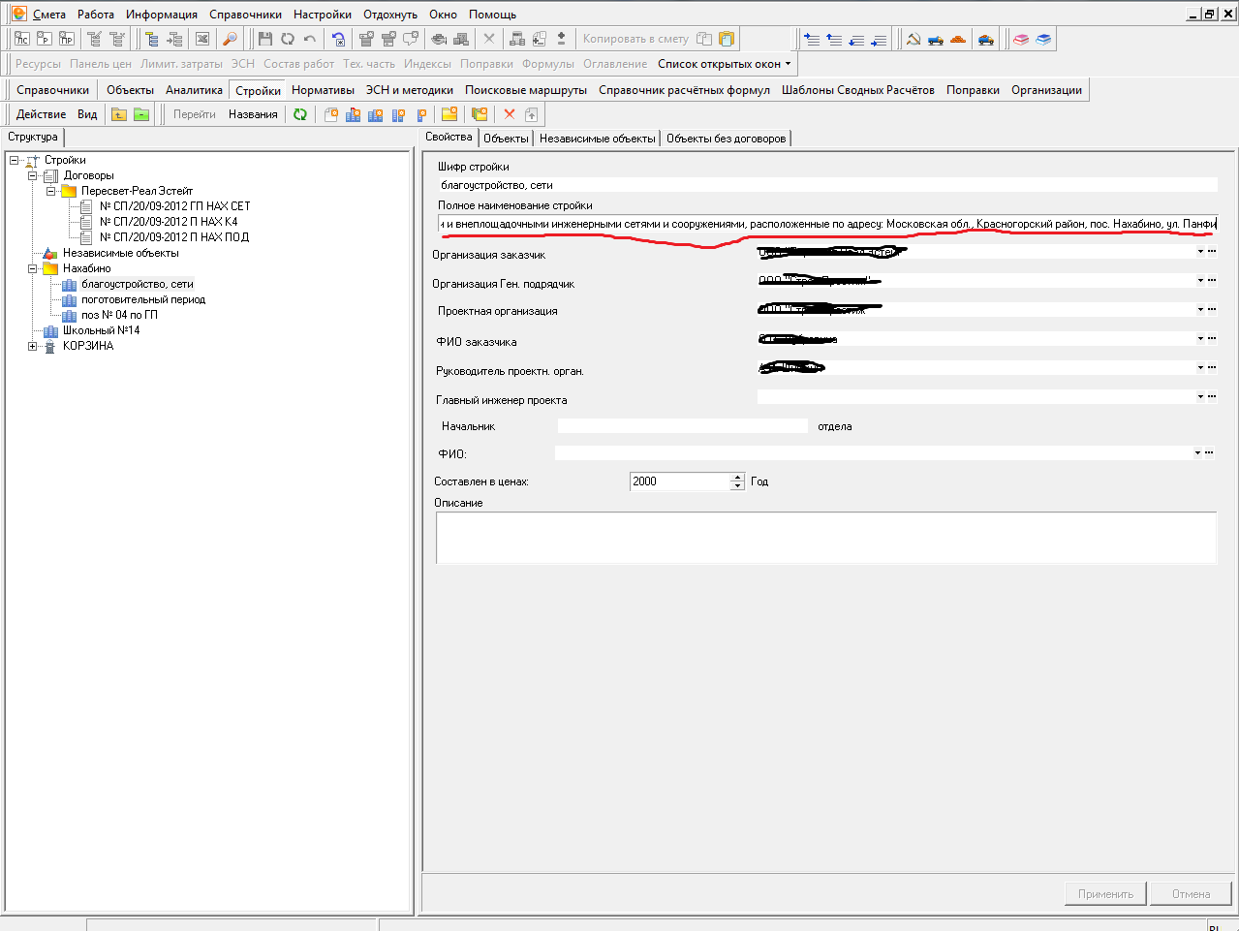Click the paste clipboard icon after Копировать в смету

(x=727, y=39)
